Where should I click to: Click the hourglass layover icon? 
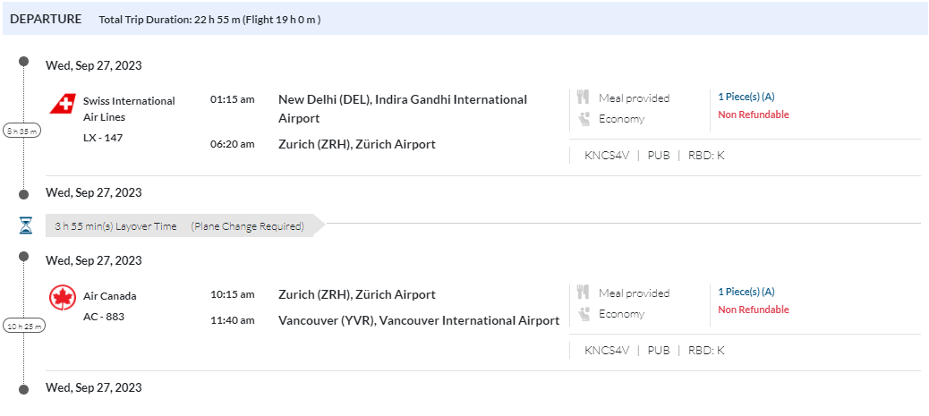pos(25,225)
